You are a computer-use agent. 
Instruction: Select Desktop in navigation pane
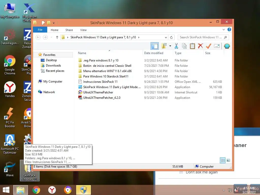[51, 60]
